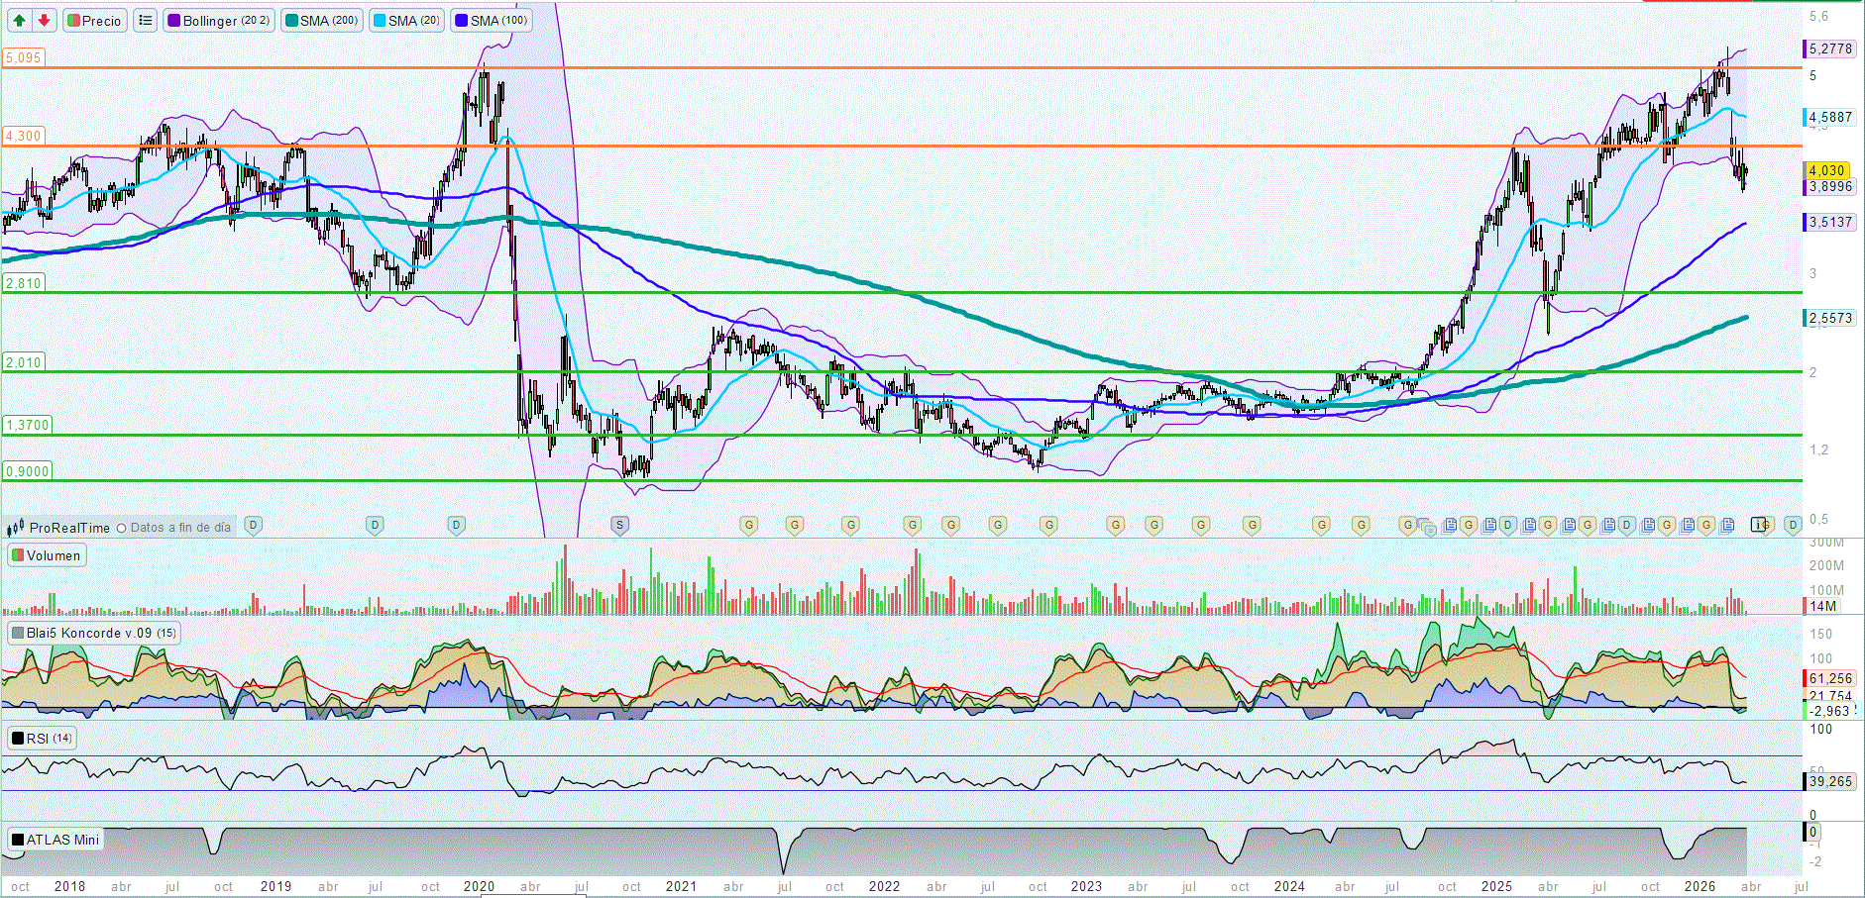Click the red down arrow button
Screen dimensions: 1865x898
[x=44, y=20]
